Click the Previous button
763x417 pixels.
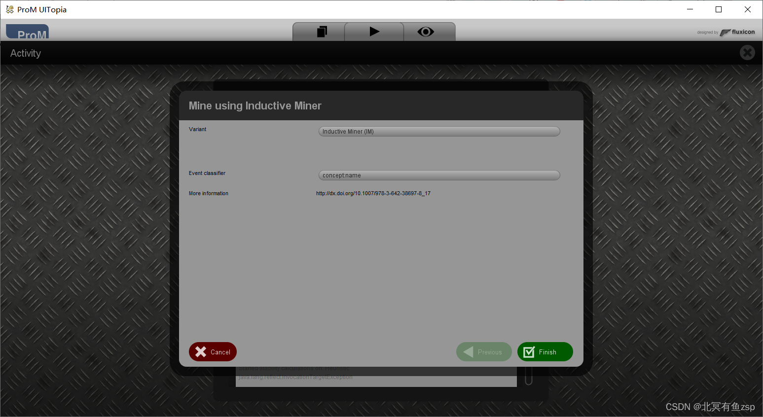(x=484, y=352)
